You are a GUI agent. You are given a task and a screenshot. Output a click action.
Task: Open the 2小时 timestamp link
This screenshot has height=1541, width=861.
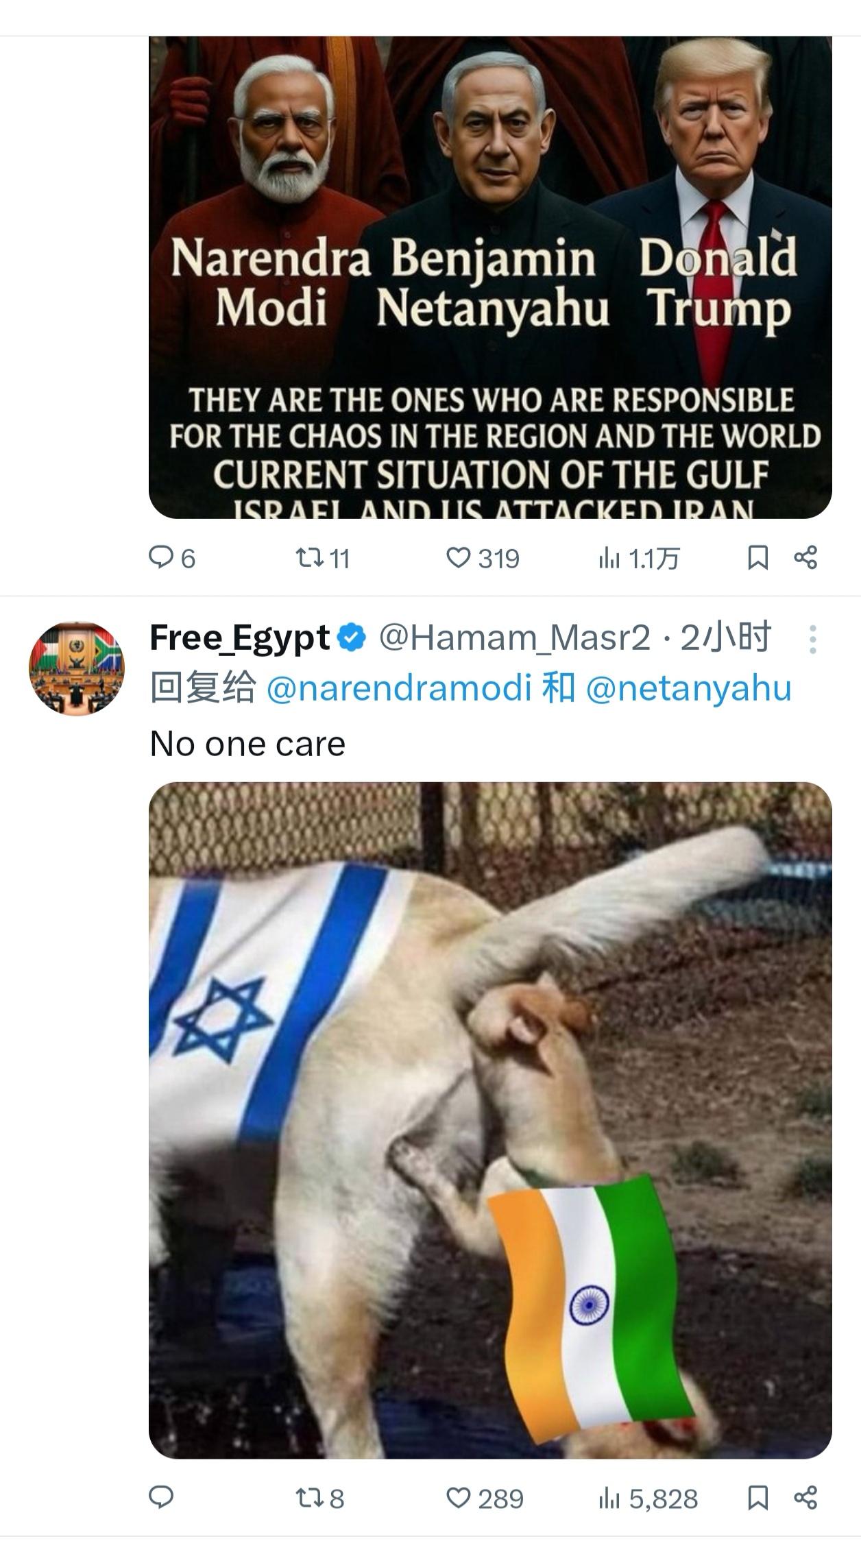(725, 638)
